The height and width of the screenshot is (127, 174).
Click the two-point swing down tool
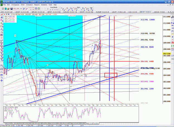pos(63,9)
